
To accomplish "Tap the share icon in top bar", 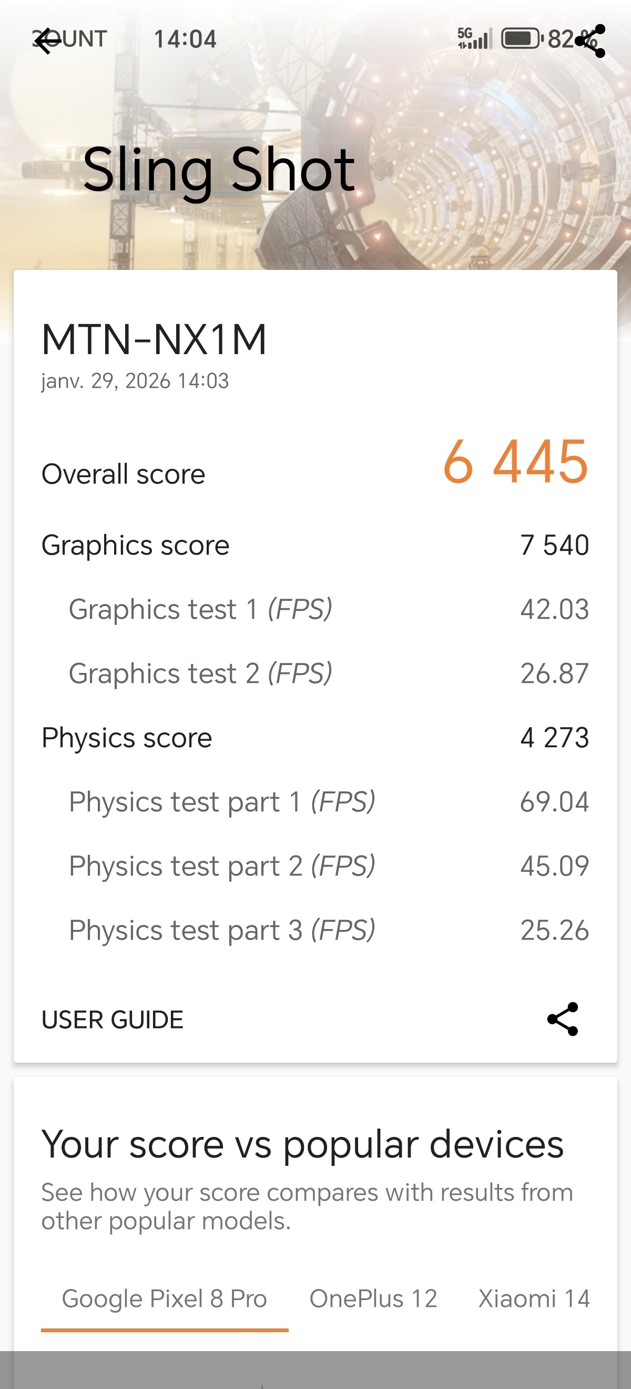I will pos(591,41).
